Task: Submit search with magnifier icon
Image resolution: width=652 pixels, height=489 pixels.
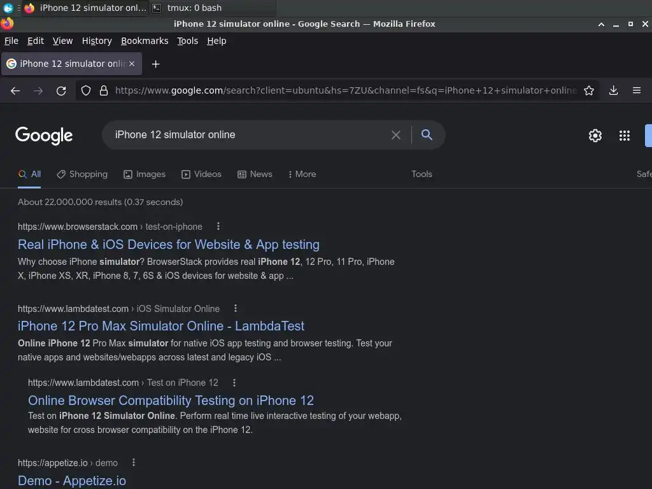Action: tap(427, 135)
